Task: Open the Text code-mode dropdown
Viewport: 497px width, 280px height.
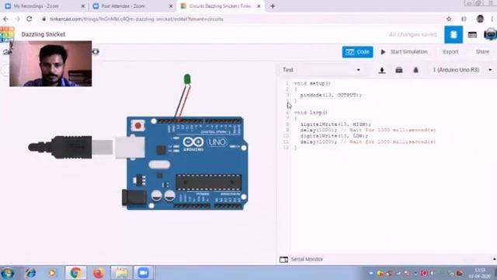Action: pos(321,70)
